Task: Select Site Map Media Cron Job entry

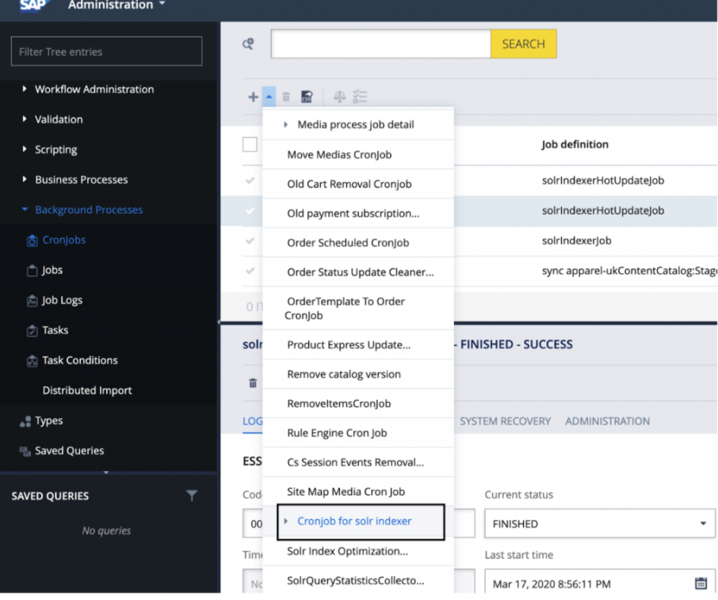Action: click(x=358, y=492)
